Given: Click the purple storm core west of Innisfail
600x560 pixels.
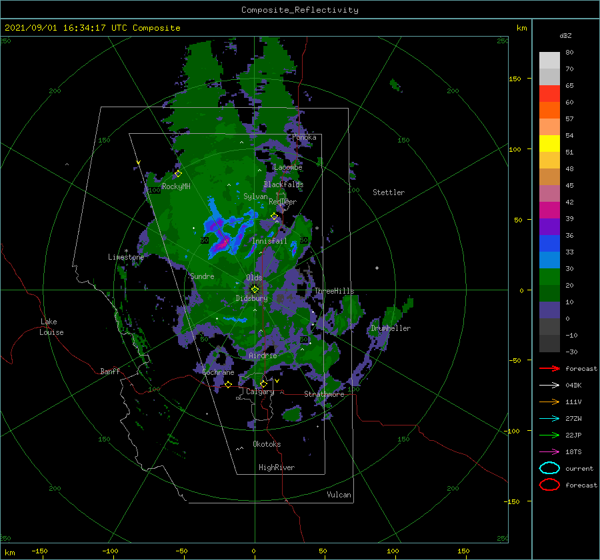Looking at the screenshot, I should coord(221,242).
